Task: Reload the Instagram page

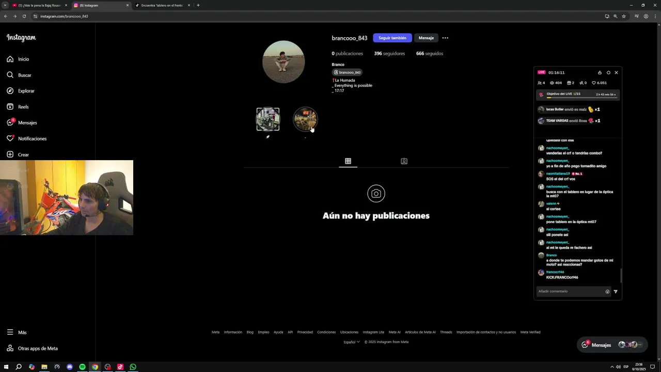Action: point(24,16)
